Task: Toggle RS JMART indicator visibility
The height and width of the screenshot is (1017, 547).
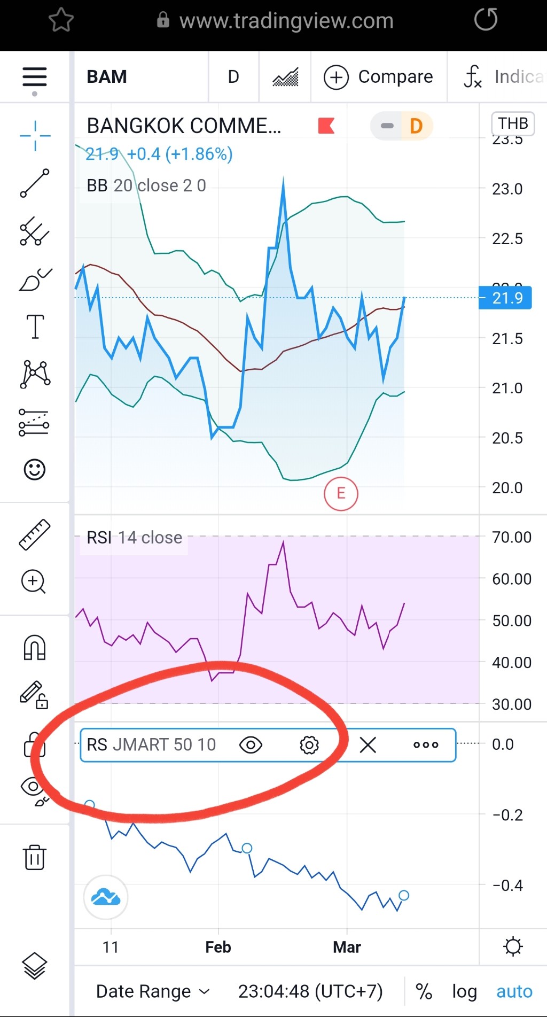Action: coord(251,744)
